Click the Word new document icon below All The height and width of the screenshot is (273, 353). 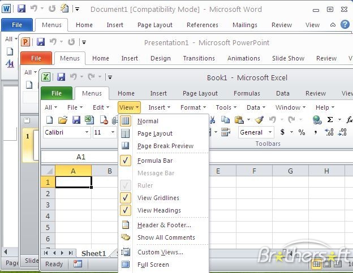(10, 51)
